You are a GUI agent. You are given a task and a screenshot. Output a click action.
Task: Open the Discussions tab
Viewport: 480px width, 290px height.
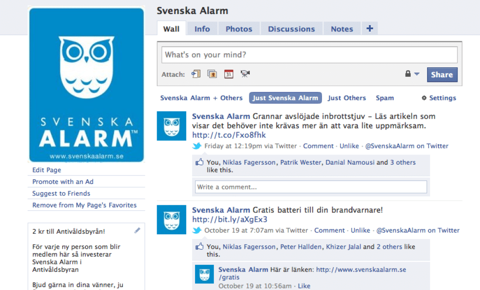(291, 28)
